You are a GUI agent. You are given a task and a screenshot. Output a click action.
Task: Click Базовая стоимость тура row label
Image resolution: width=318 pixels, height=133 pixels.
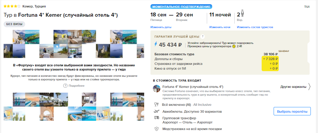coord(174,54)
